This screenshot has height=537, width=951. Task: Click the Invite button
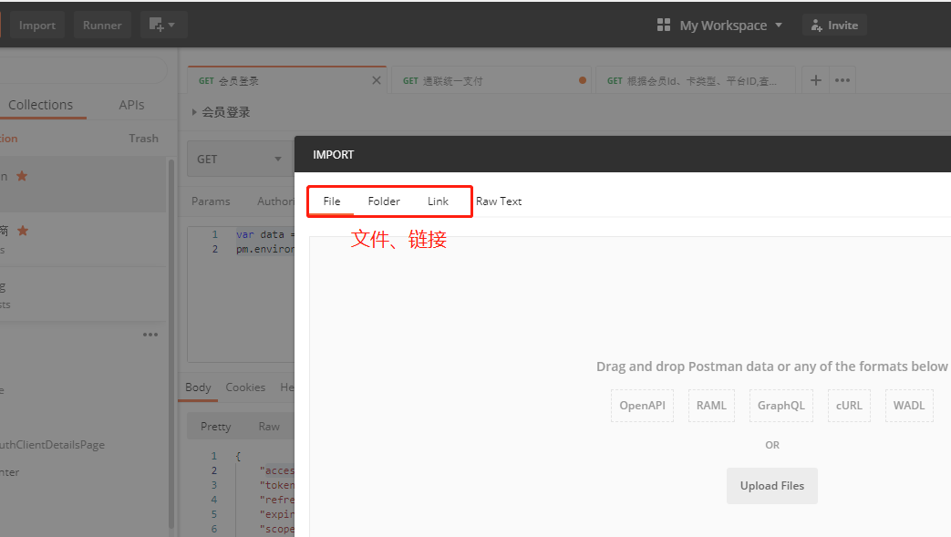[x=834, y=26]
